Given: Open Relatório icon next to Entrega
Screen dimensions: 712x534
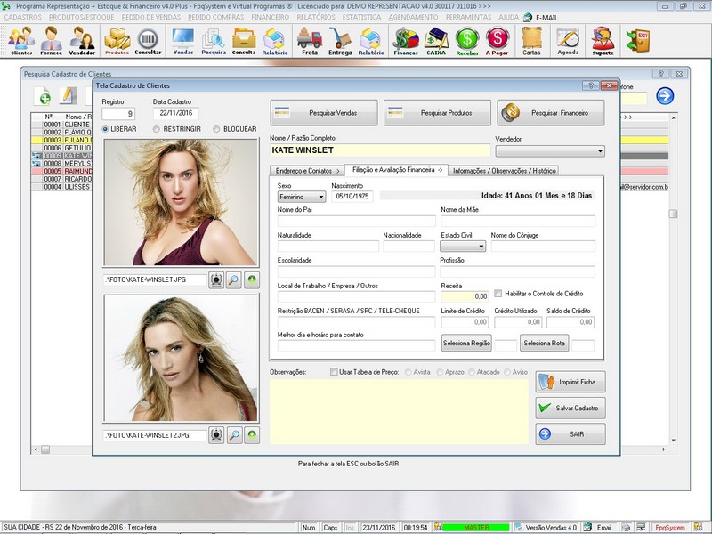Looking at the screenshot, I should [x=371, y=40].
